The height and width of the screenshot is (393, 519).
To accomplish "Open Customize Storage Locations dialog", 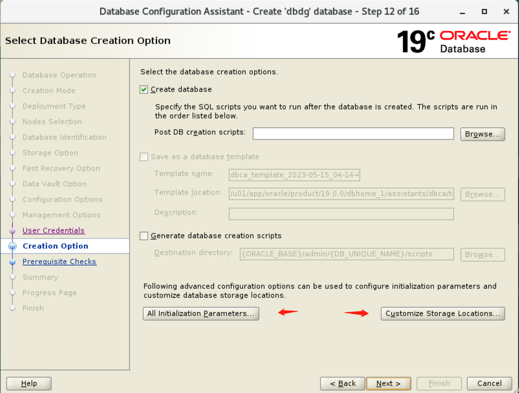I will (443, 313).
